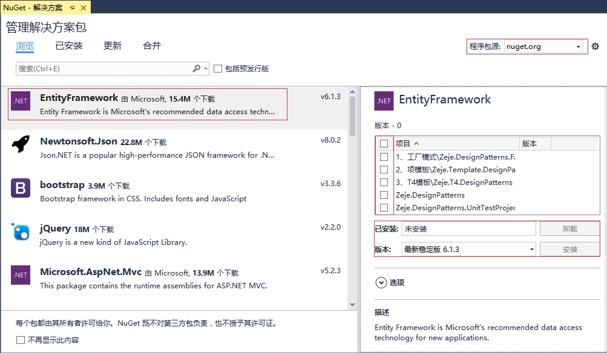Switch to the 已安装 tab
607x353 pixels.
tap(69, 45)
